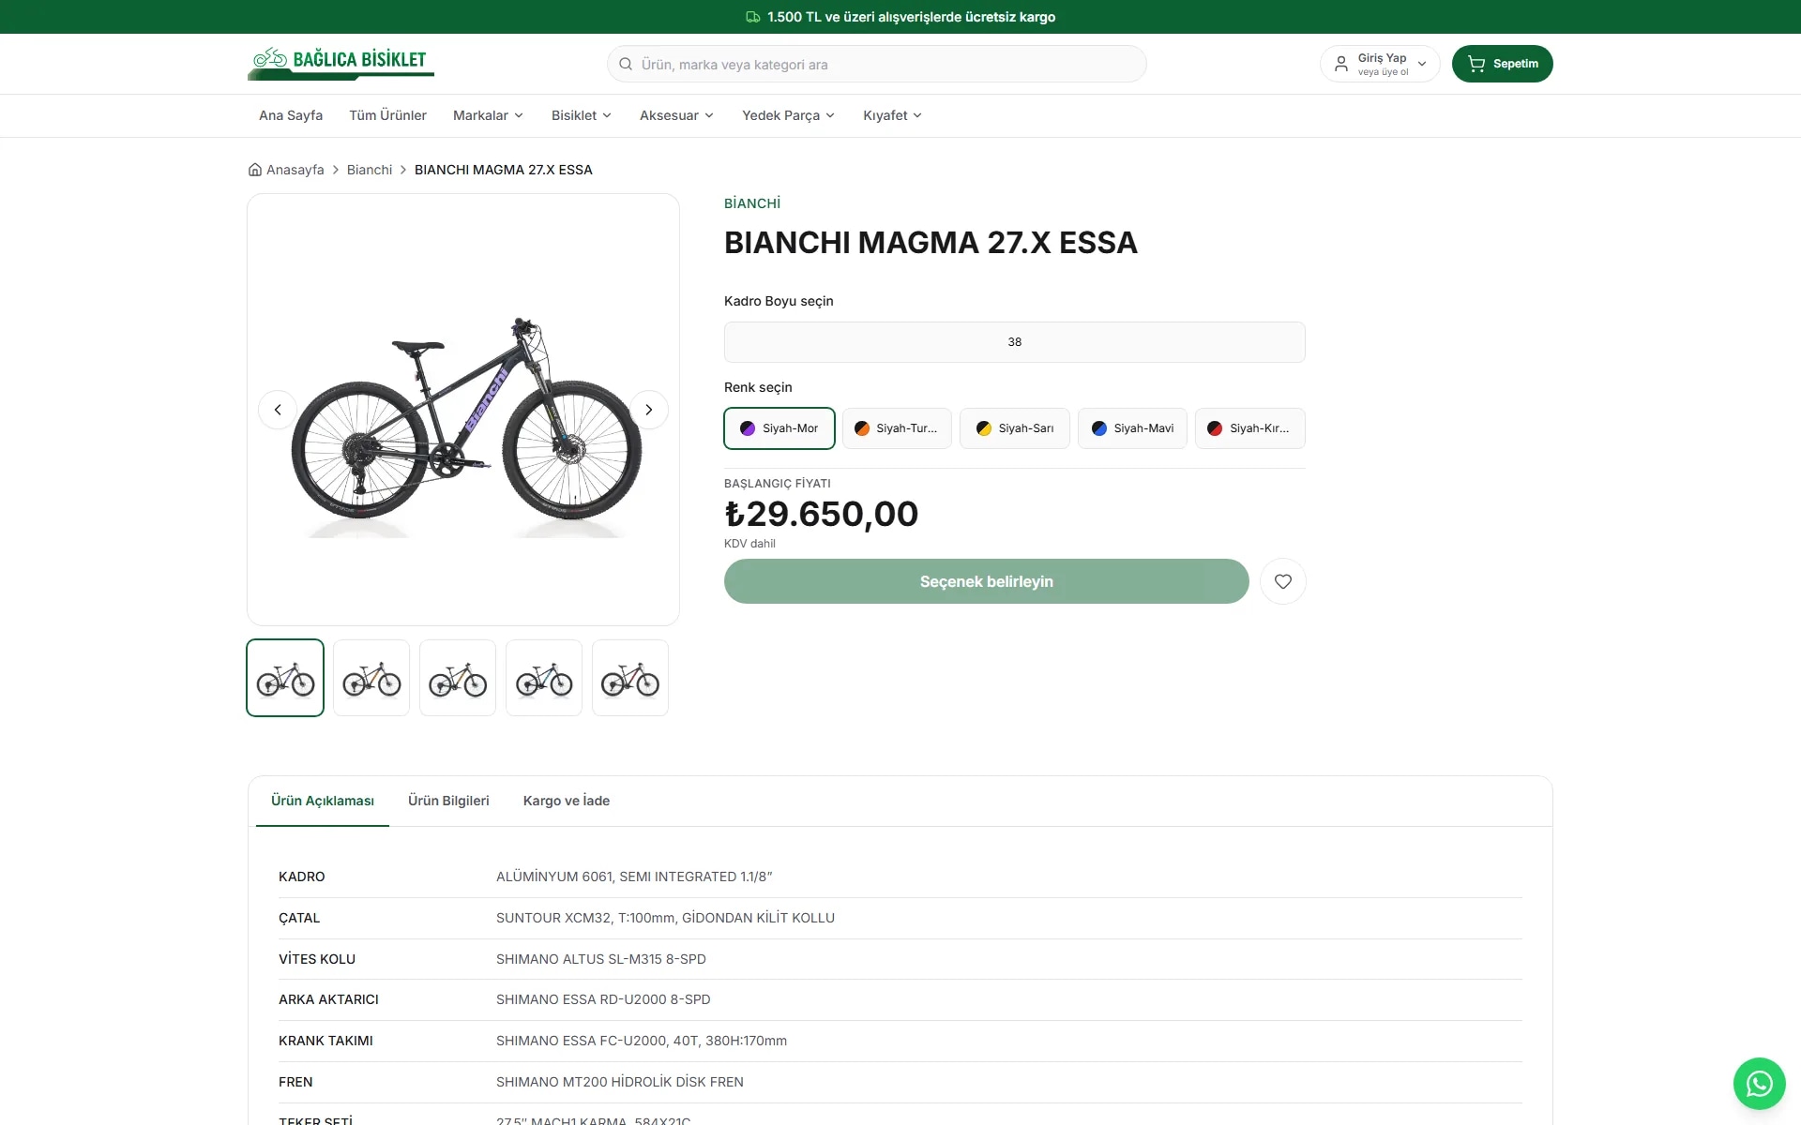Click the BİANCHİ brand link

pyautogui.click(x=752, y=203)
